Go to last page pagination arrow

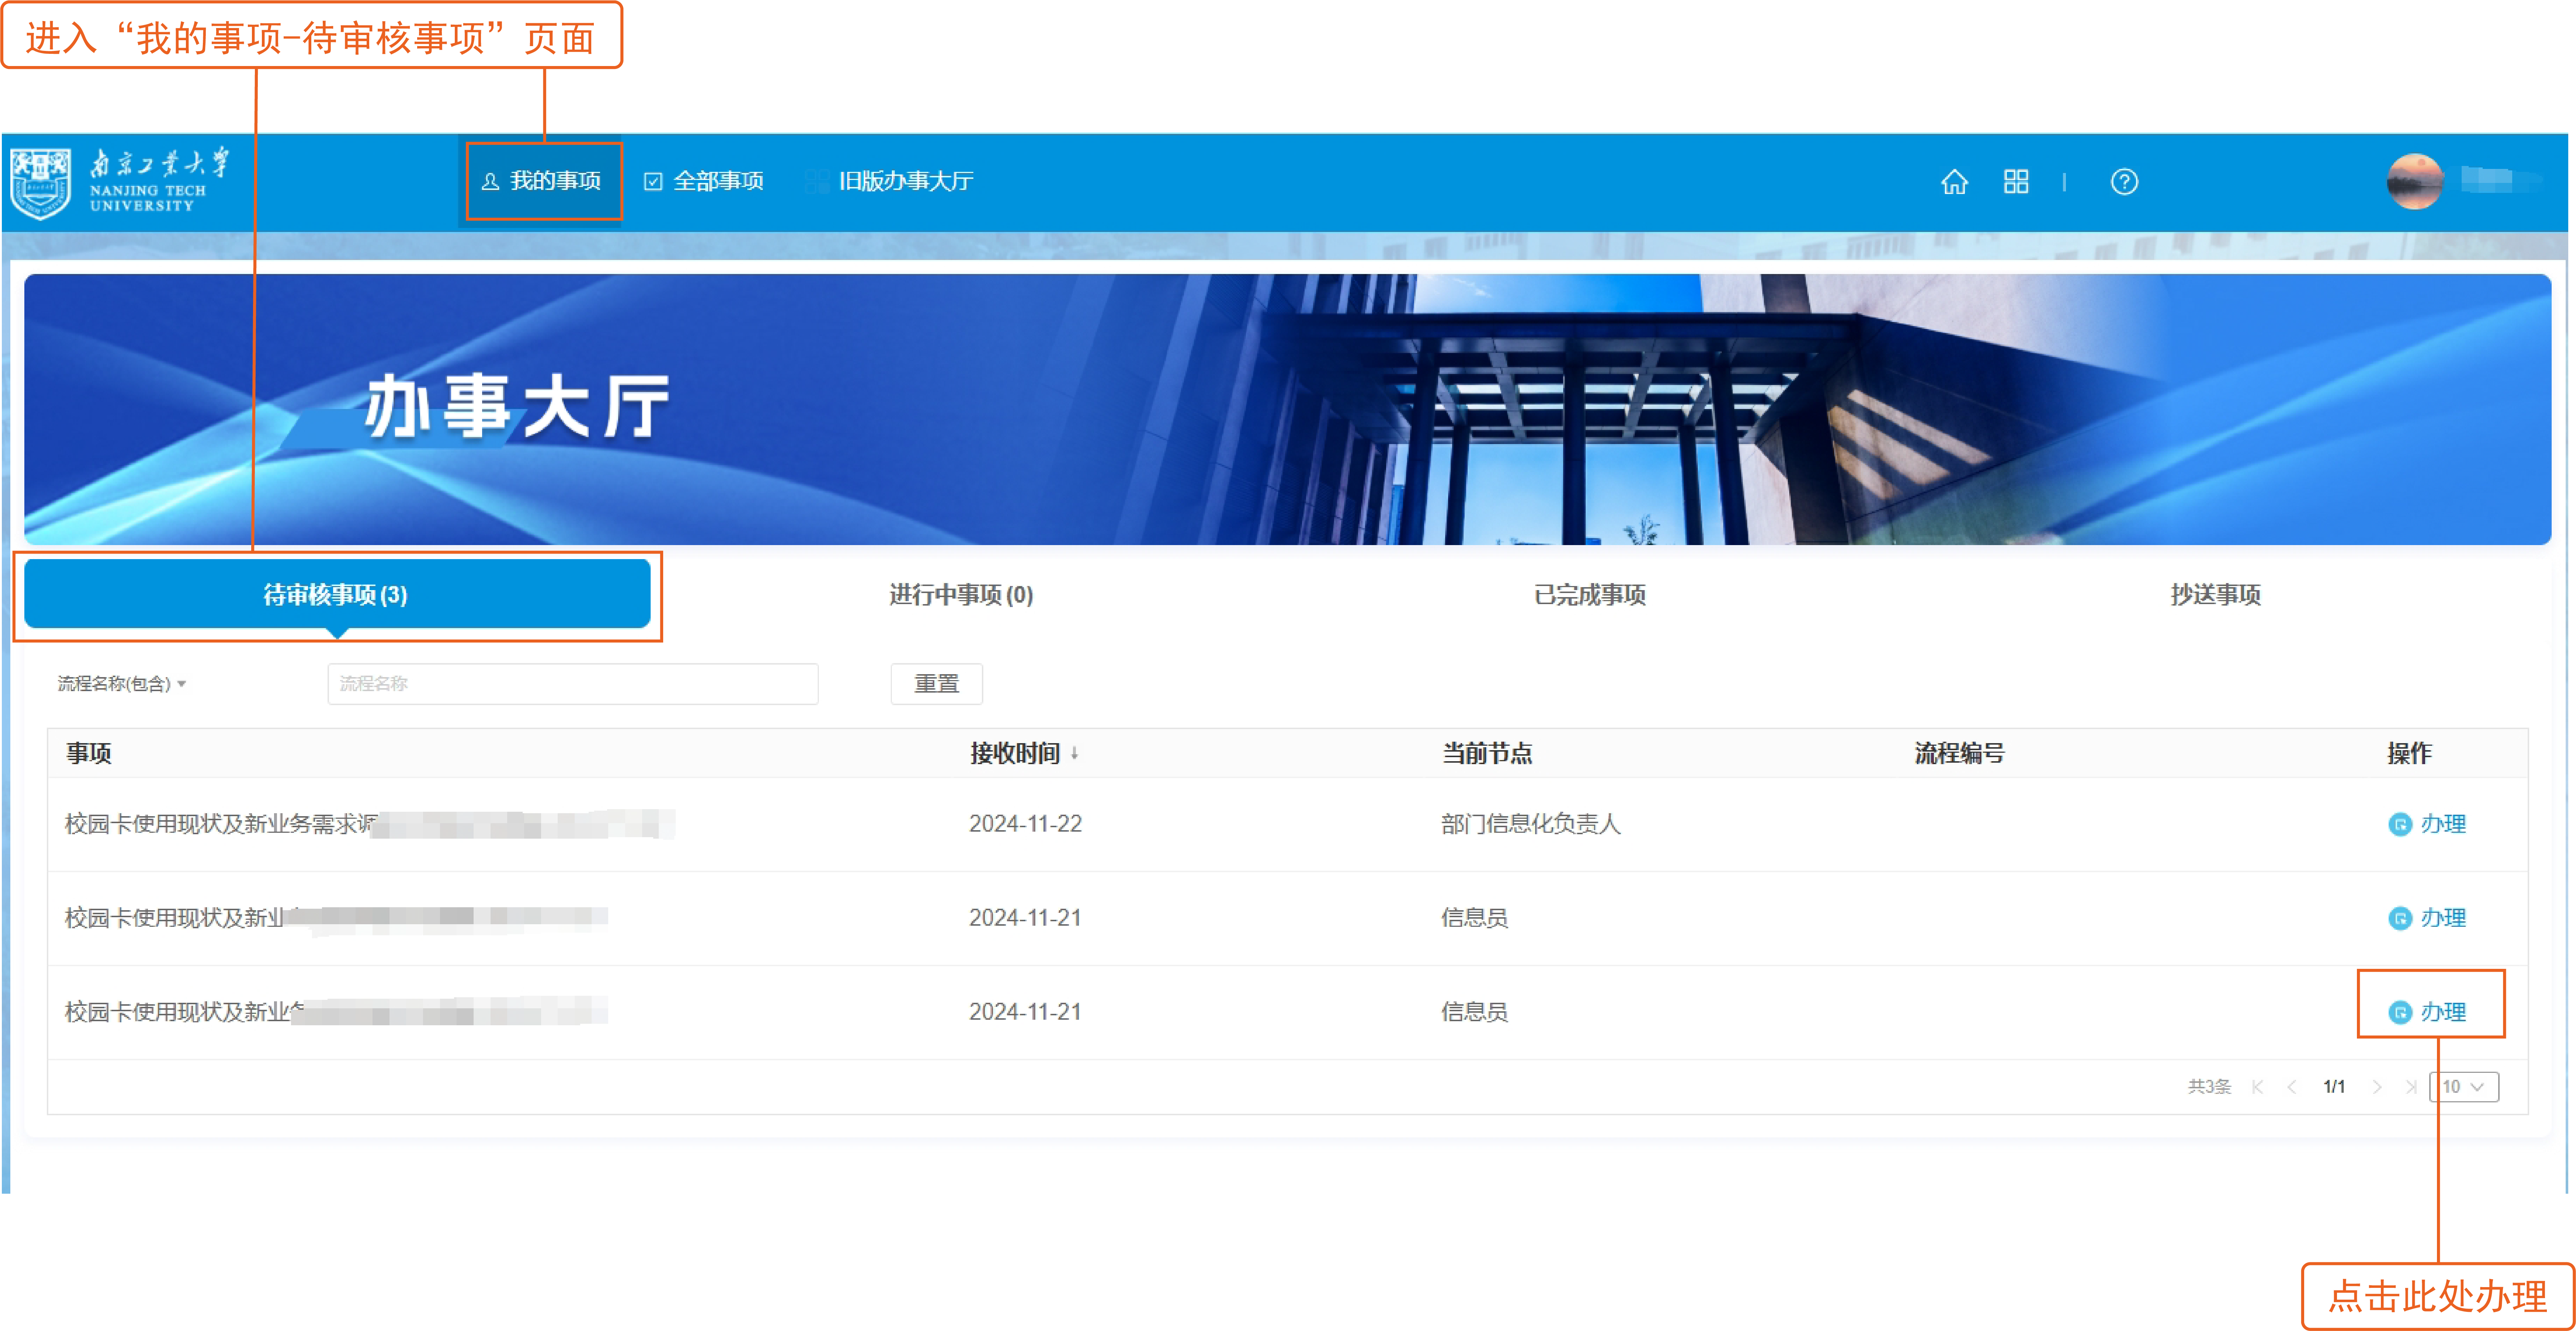tap(2411, 1087)
